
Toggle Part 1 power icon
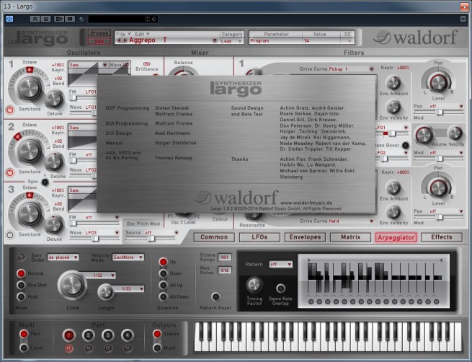(x=68, y=348)
